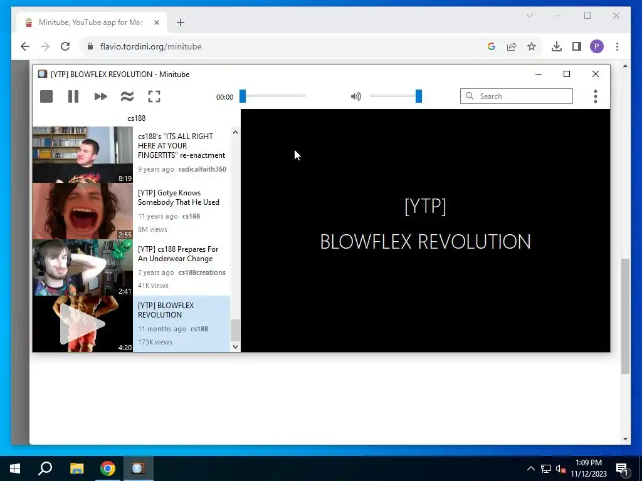Select the Minitube YouTube app tab
This screenshot has width=642, height=481.
[92, 23]
